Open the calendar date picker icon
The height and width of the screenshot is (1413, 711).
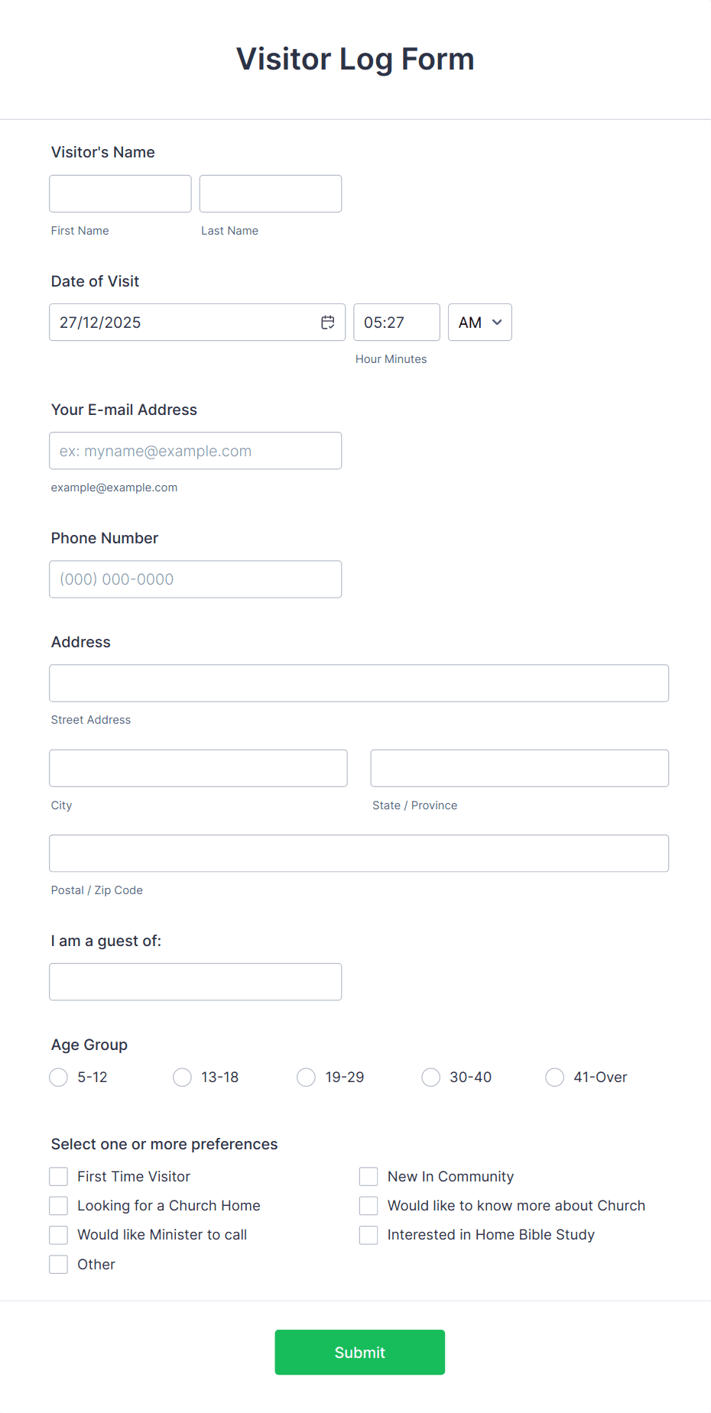327,322
